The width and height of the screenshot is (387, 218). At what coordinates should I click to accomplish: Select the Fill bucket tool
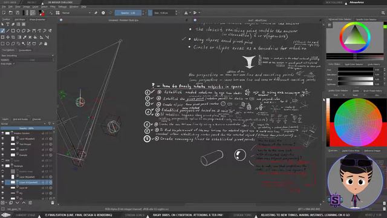(x=35, y=38)
